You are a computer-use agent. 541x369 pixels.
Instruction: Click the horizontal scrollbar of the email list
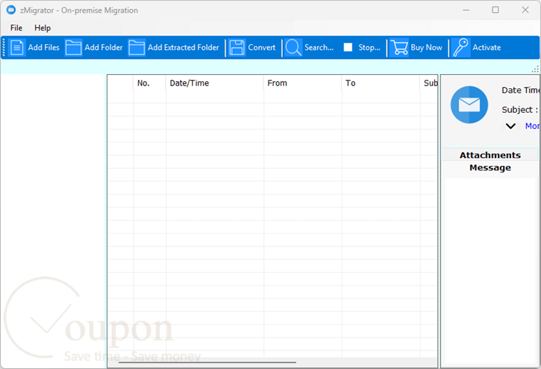(207, 363)
